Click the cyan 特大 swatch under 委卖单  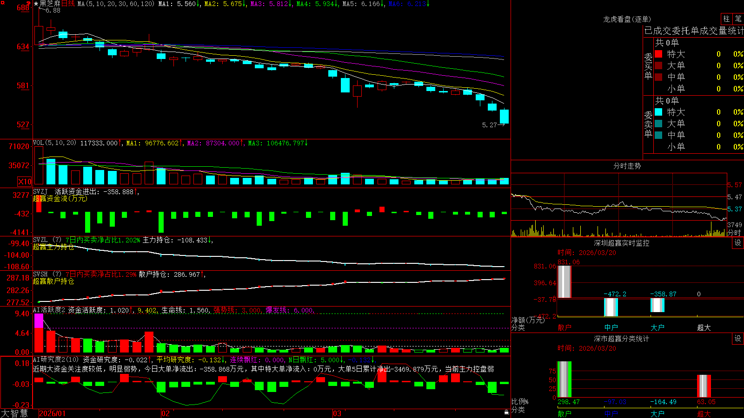click(x=658, y=112)
